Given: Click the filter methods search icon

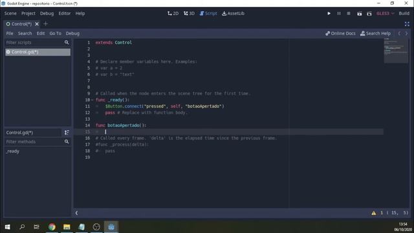Looking at the screenshot, I should pyautogui.click(x=67, y=142).
